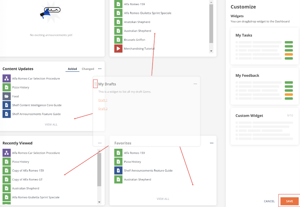The height and width of the screenshot is (207, 300).
Task: Click the orange status bar in My Tasks widget
Action: 289,54
